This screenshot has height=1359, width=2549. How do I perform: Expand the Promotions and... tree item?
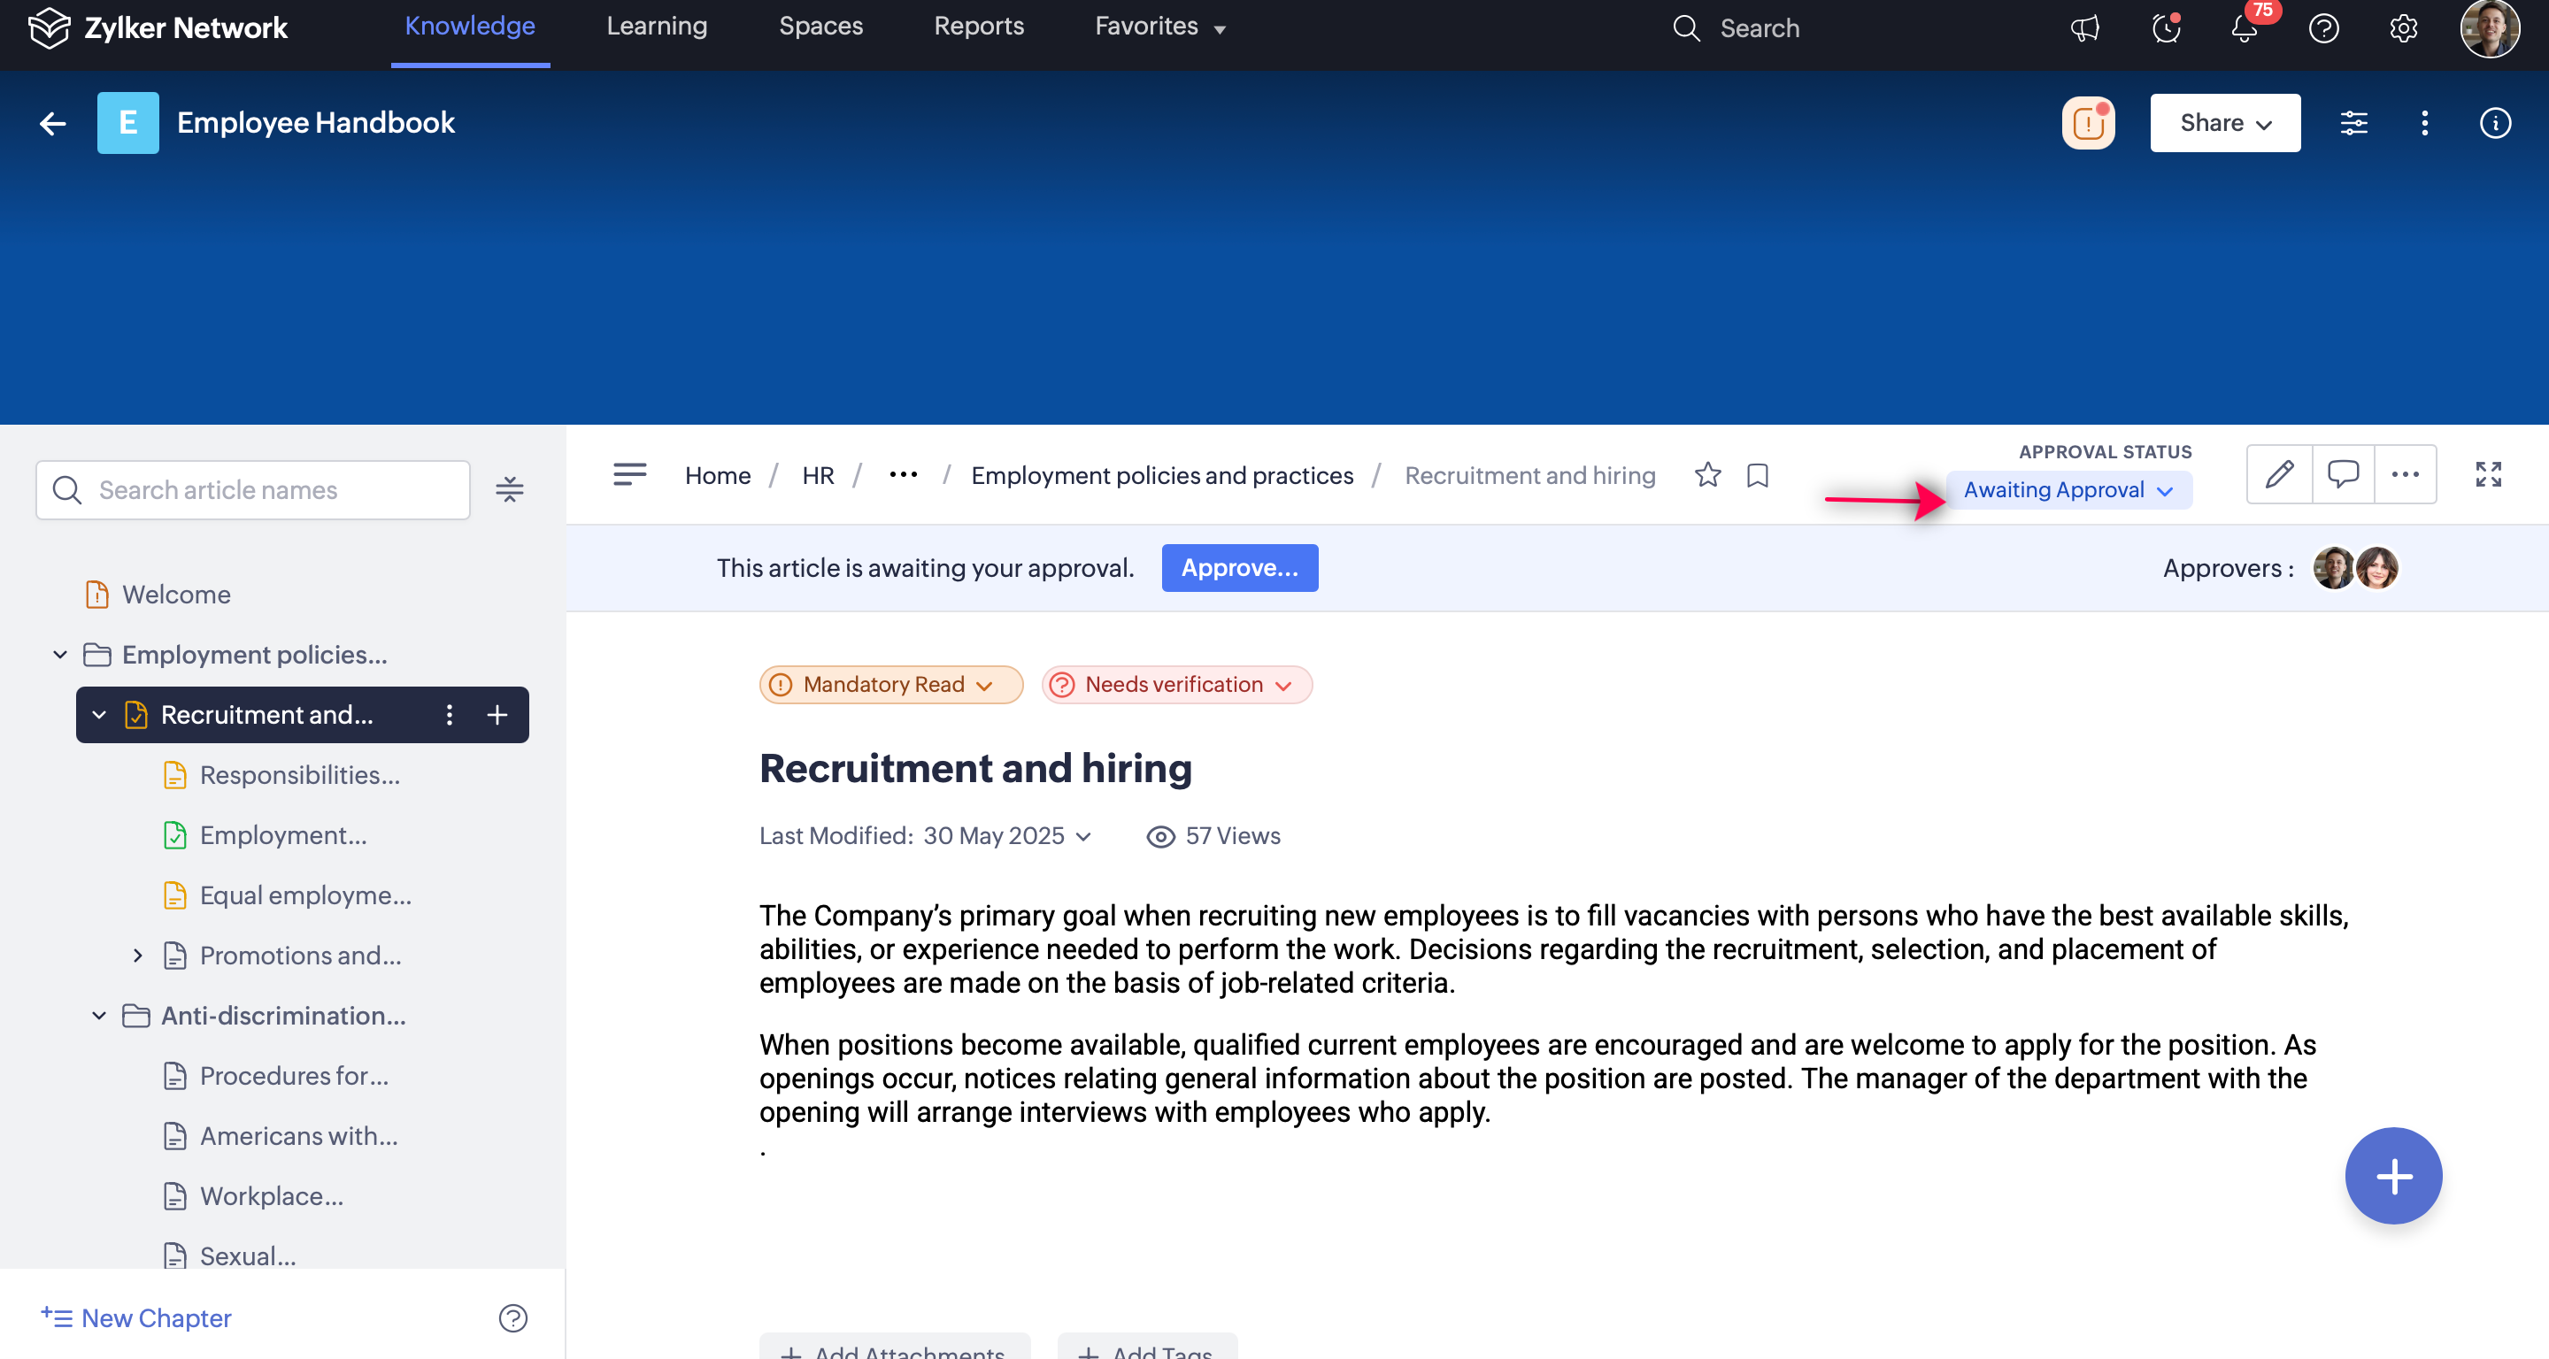click(x=137, y=956)
